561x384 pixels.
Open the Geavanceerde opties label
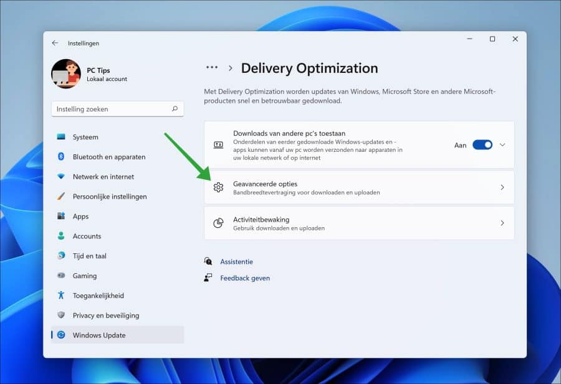tap(265, 184)
